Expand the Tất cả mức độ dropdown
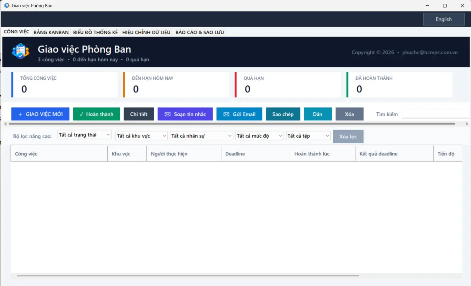Viewport: 471px width, 286px height. coord(260,136)
